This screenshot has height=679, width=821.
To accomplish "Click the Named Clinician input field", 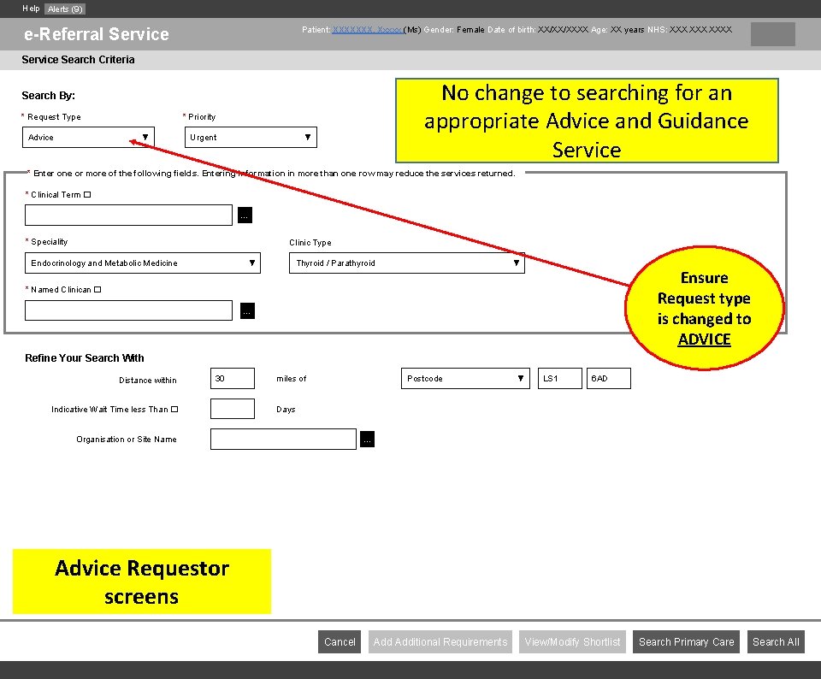I will [x=129, y=310].
